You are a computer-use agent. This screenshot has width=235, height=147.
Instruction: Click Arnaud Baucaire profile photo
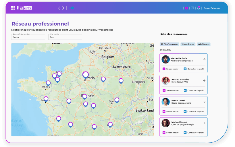tap(165, 81)
